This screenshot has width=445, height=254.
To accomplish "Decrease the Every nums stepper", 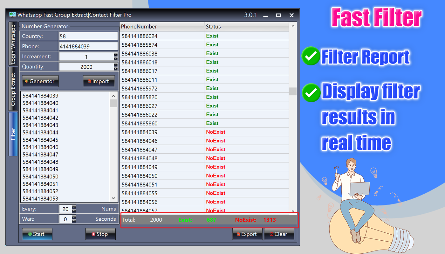I will click(74, 211).
